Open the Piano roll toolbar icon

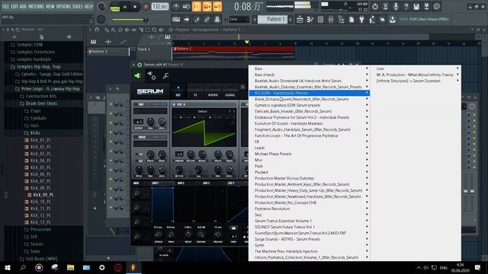point(310,20)
